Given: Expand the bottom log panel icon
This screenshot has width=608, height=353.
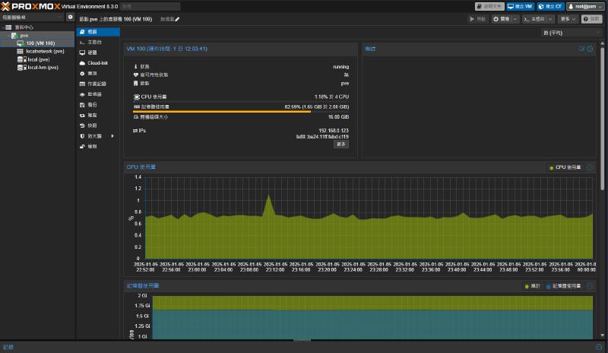Looking at the screenshot, I should pos(599,347).
